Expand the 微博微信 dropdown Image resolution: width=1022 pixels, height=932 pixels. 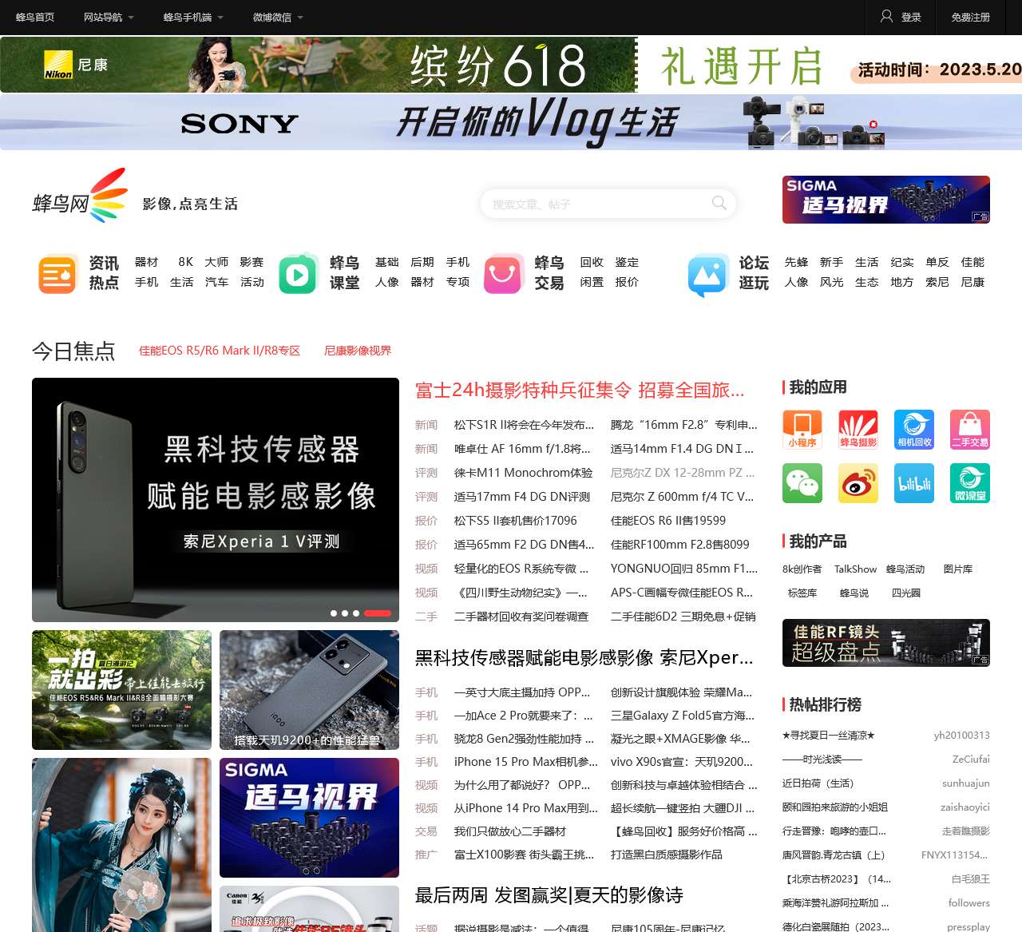[x=278, y=17]
